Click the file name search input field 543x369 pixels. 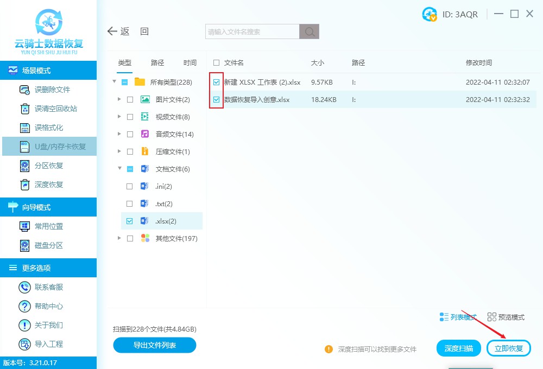[251, 31]
